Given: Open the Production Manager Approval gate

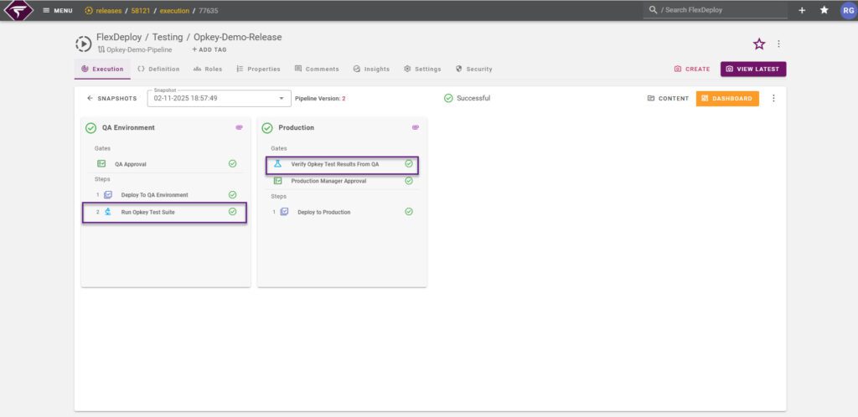Looking at the screenshot, I should pyautogui.click(x=343, y=181).
